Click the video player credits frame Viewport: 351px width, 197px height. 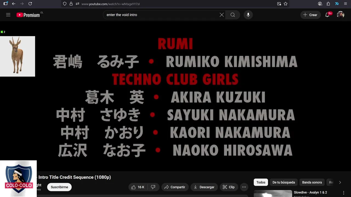(x=175, y=96)
